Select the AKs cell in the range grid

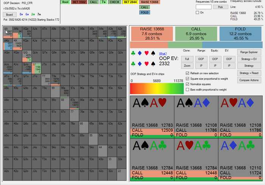pos(17,32)
